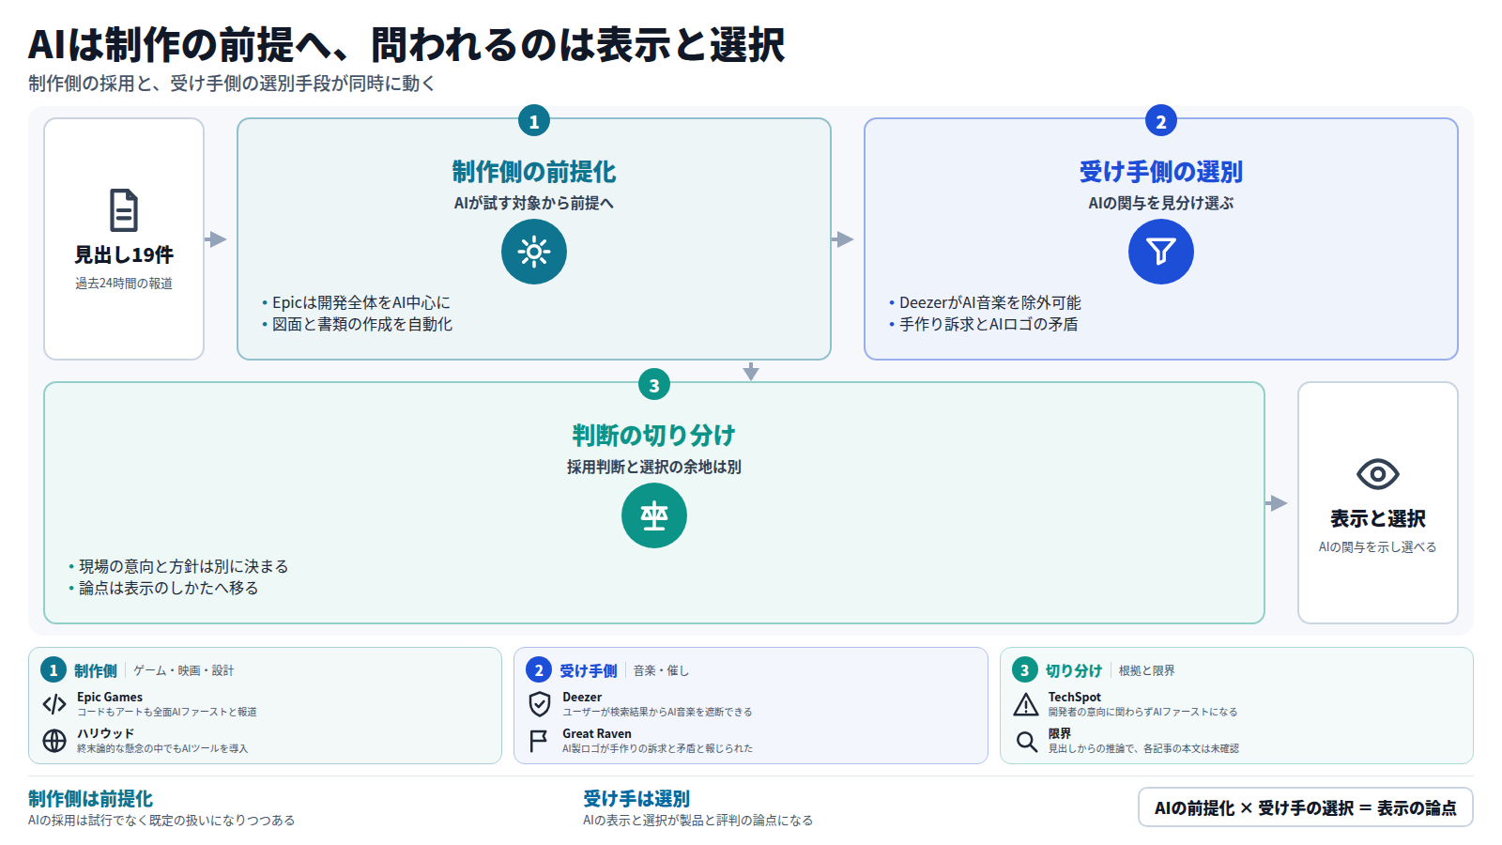Click the balance scale icon in 判断の切り分け
Image resolution: width=1502 pixels, height=845 pixels.
coord(654,515)
